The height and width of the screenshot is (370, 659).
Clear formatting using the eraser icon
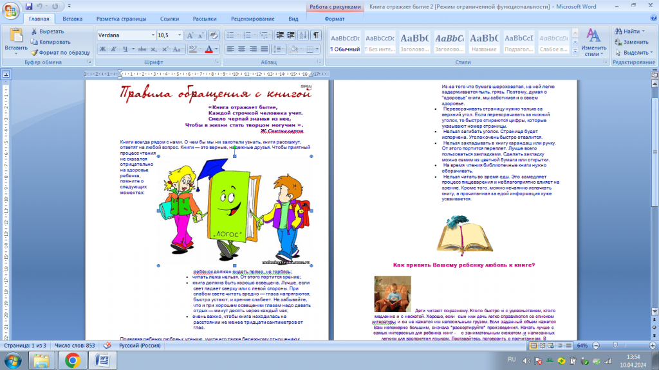click(x=214, y=35)
